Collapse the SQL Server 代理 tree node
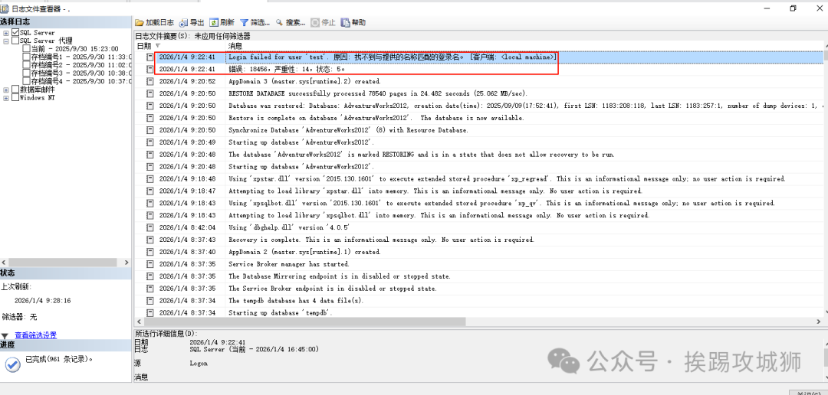Screen dimensions: 828x395 click(6, 41)
